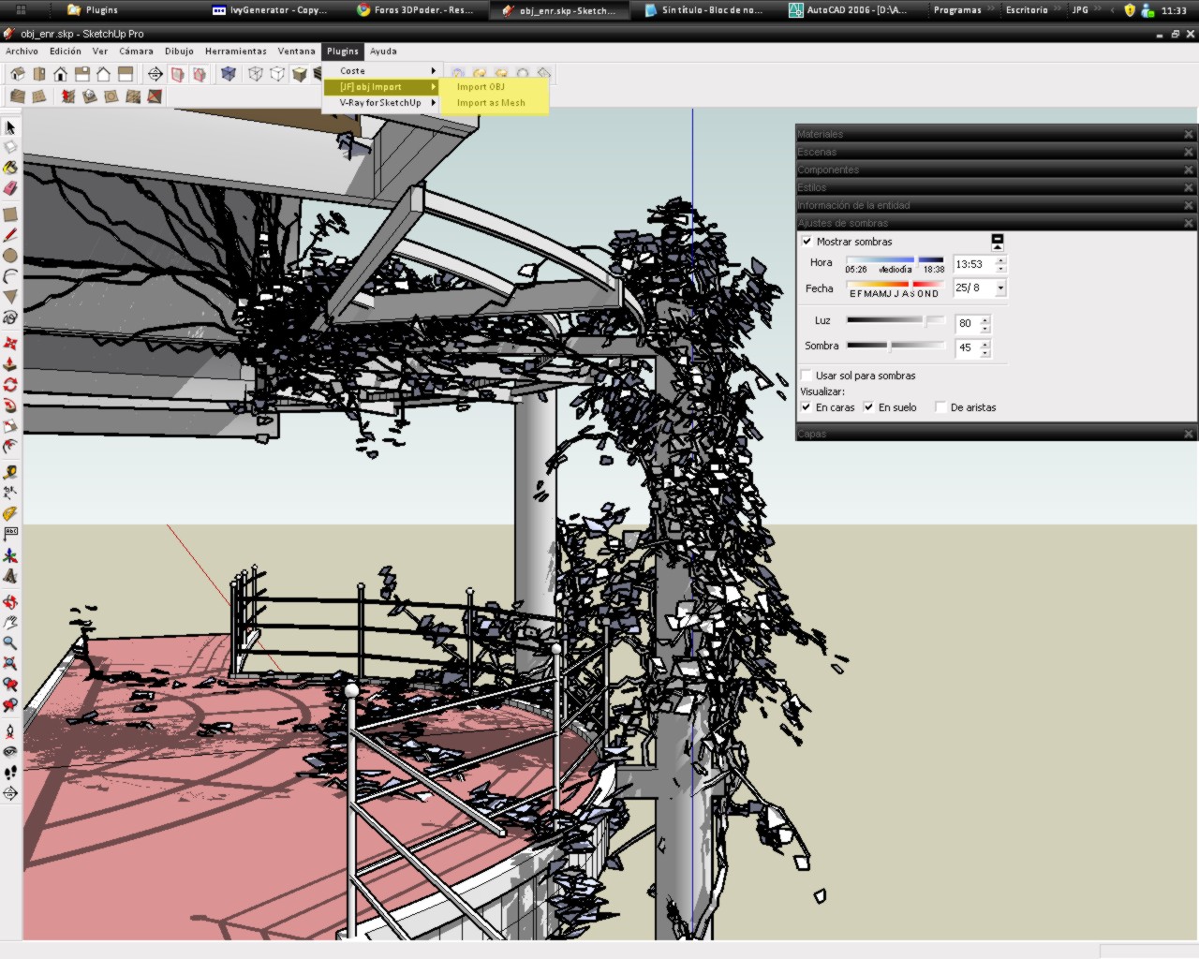Enable X-Ray face style
This screenshot has height=959, width=1199.
[228, 74]
